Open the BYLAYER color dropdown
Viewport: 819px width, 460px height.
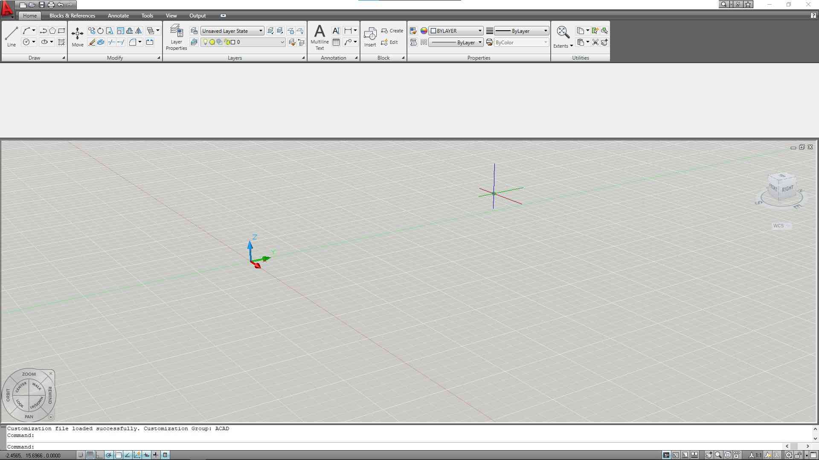(480, 31)
